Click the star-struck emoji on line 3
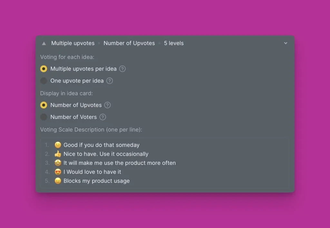 point(58,163)
